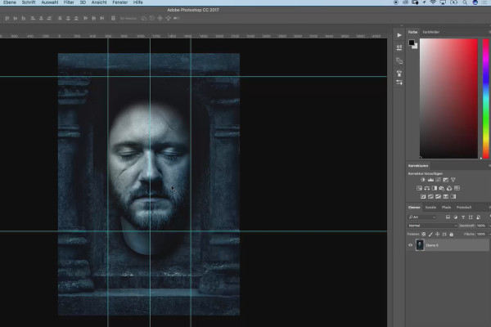
Task: Add a Brightness/Contrast adjustment
Action: (423, 180)
